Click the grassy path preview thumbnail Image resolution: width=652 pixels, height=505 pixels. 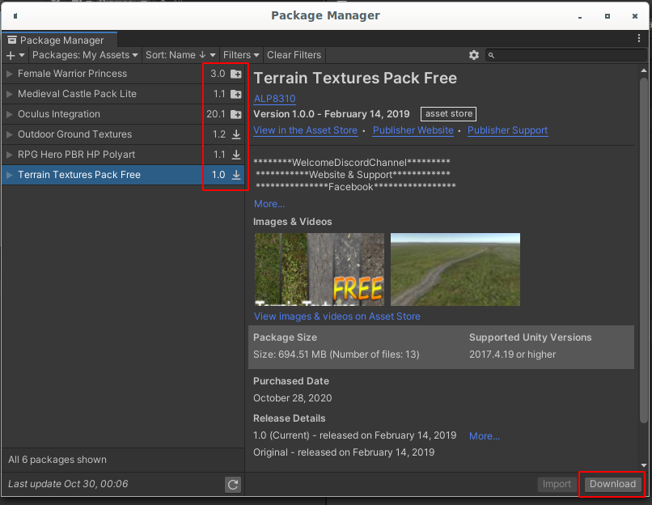click(455, 269)
